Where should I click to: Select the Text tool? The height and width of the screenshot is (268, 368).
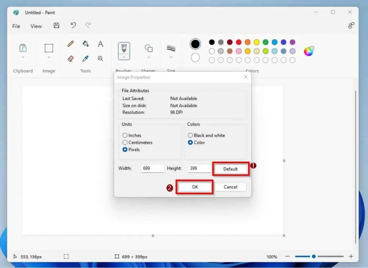click(100, 43)
